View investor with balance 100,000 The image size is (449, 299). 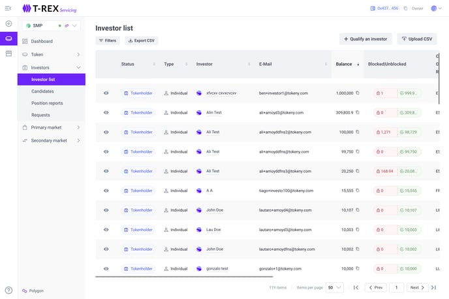click(x=106, y=132)
